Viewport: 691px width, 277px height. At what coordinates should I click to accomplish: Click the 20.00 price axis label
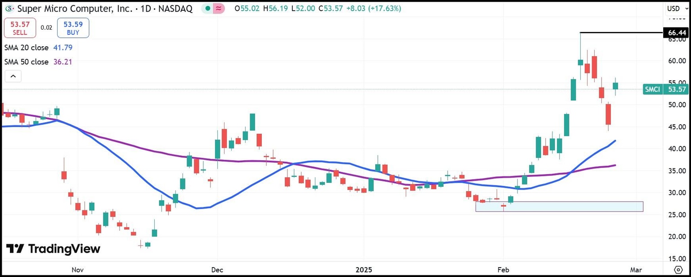tap(676, 237)
